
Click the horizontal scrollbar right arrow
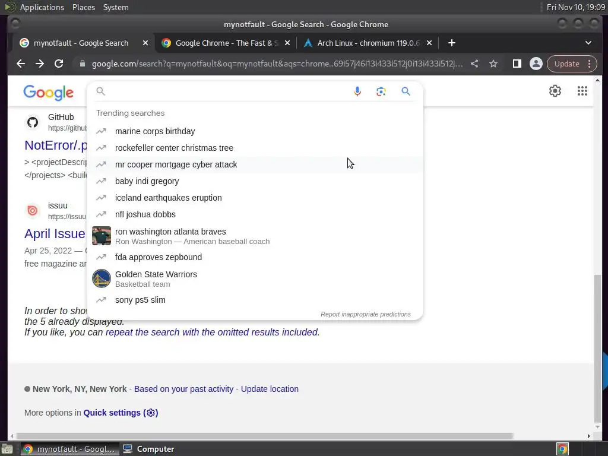tap(588, 436)
